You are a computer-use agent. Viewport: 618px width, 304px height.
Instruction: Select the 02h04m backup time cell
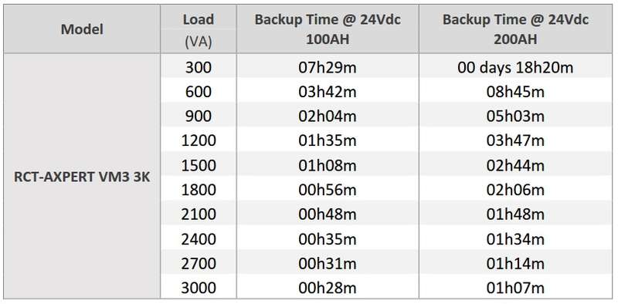point(328,116)
